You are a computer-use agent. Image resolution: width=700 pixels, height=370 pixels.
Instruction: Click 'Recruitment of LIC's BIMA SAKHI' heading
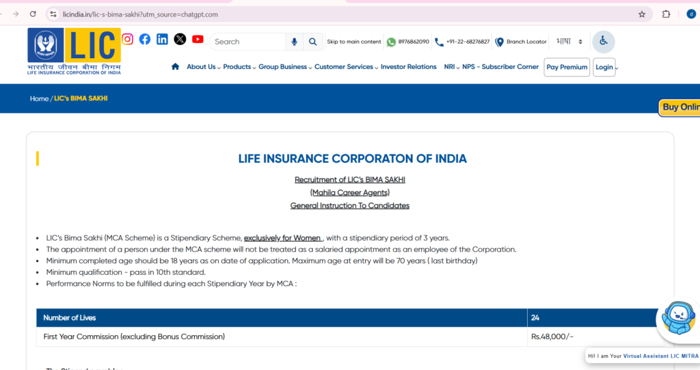click(350, 180)
